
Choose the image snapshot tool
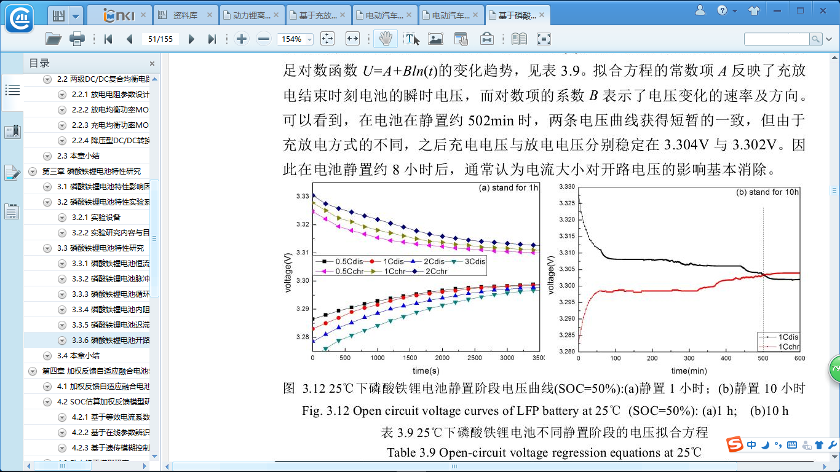coord(435,39)
